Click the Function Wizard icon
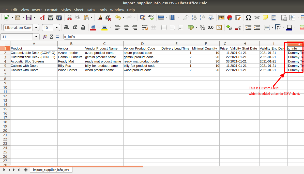The height and width of the screenshot is (174, 304). [45, 37]
